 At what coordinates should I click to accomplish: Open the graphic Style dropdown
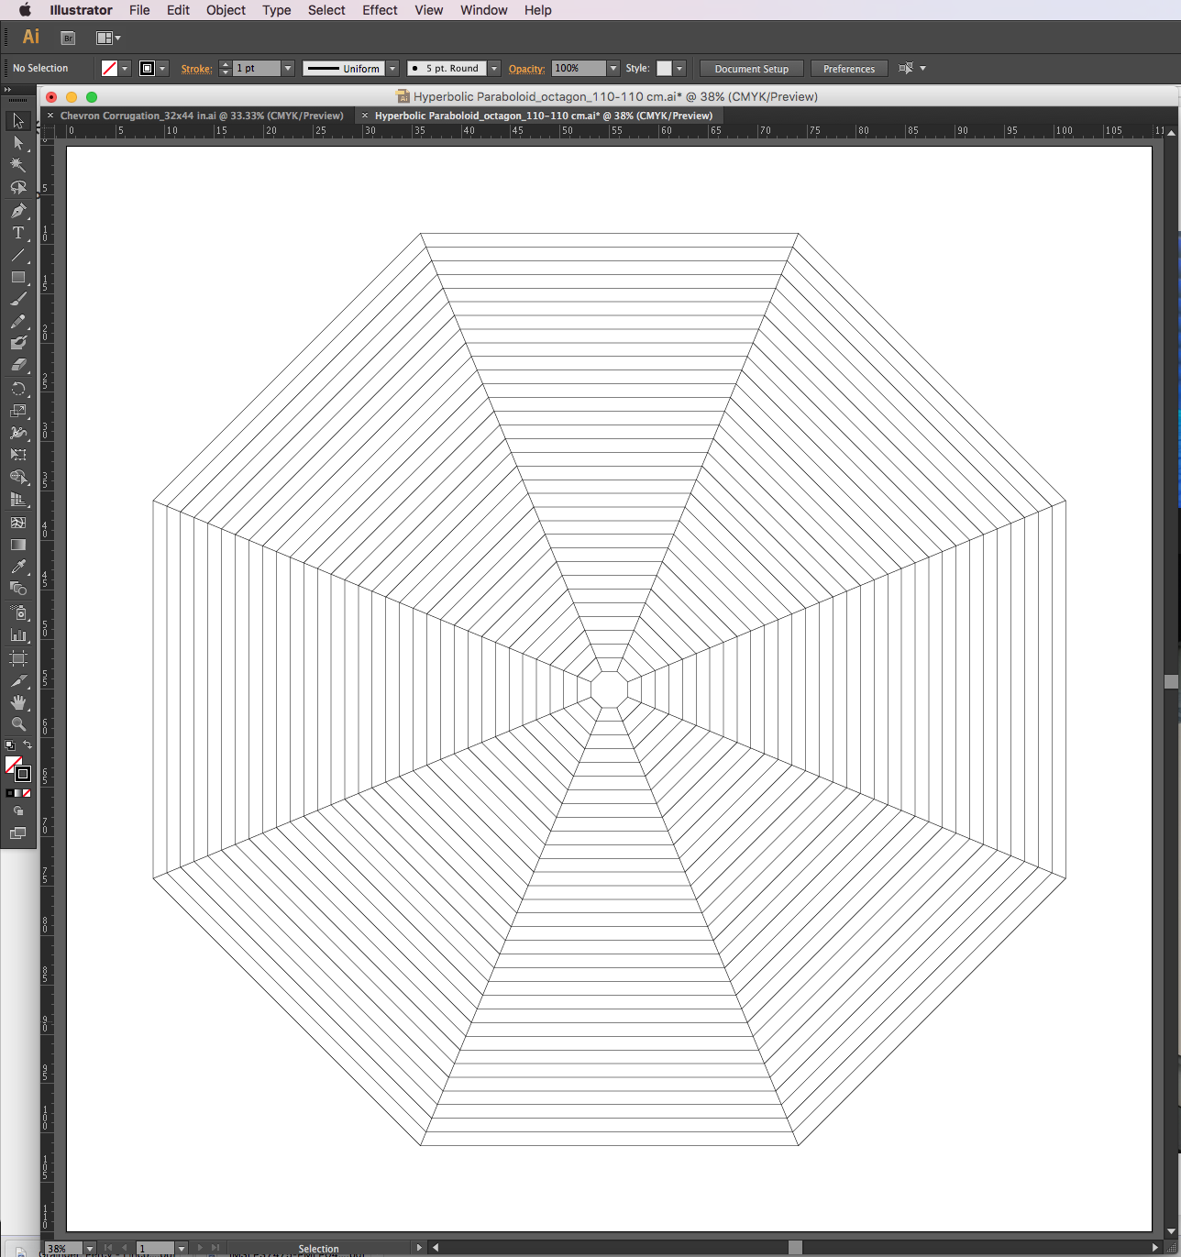coord(679,69)
